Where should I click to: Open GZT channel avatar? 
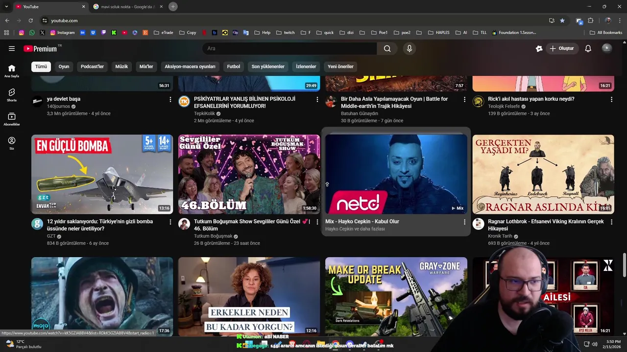37,224
